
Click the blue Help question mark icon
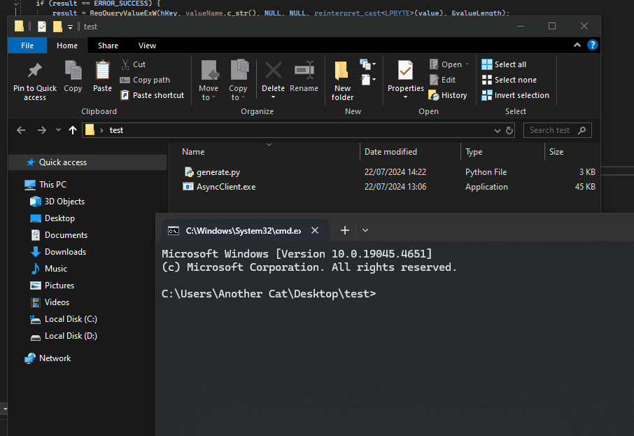(593, 45)
